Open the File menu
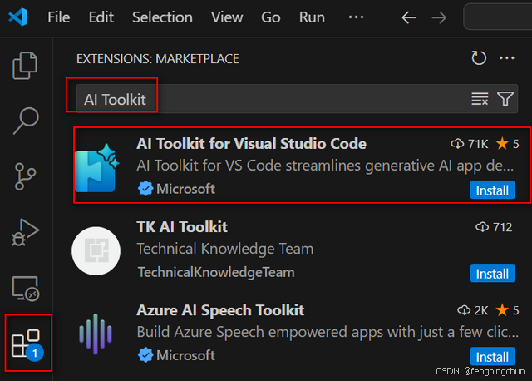The image size is (532, 381). click(59, 17)
